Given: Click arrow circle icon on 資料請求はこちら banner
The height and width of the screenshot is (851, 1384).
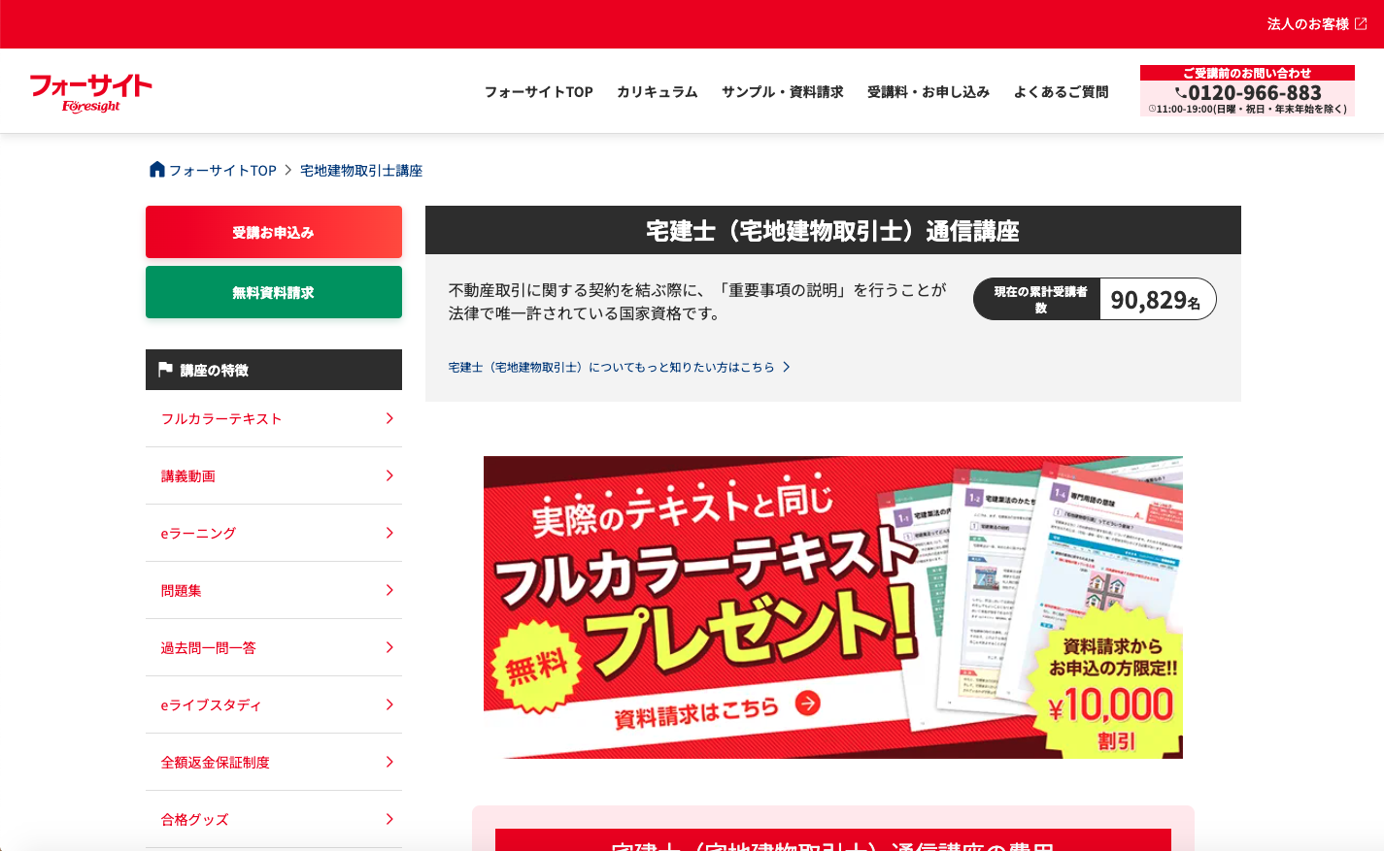Looking at the screenshot, I should click(807, 703).
